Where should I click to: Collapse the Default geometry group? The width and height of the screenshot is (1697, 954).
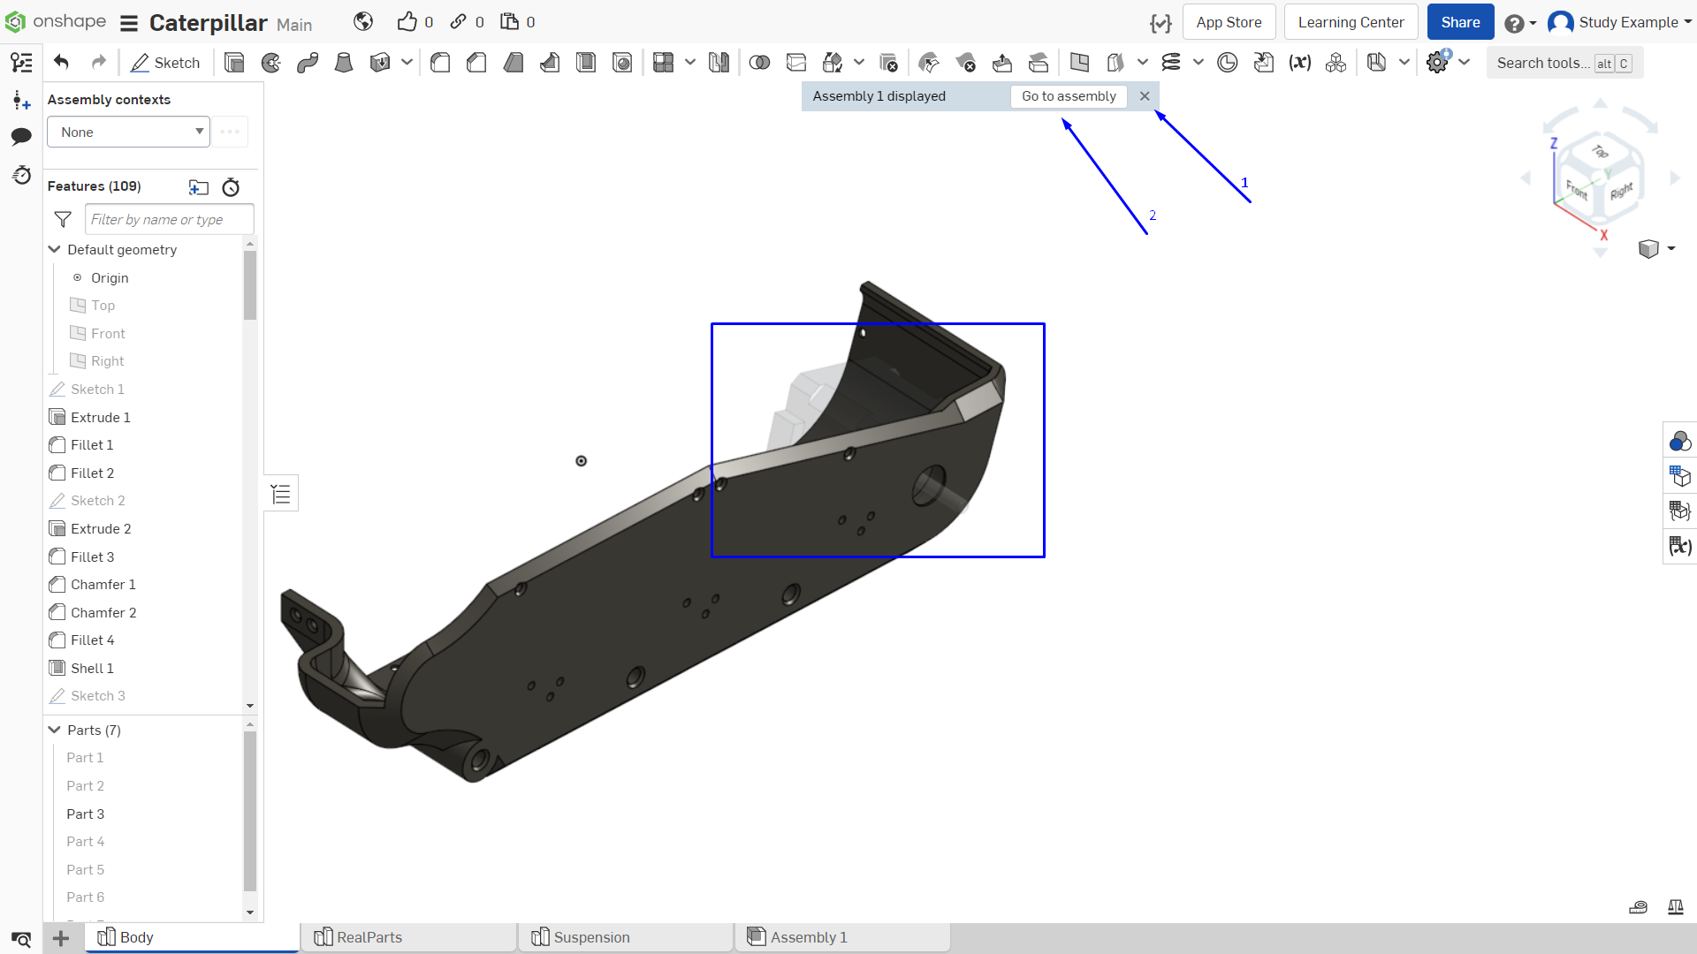point(54,250)
